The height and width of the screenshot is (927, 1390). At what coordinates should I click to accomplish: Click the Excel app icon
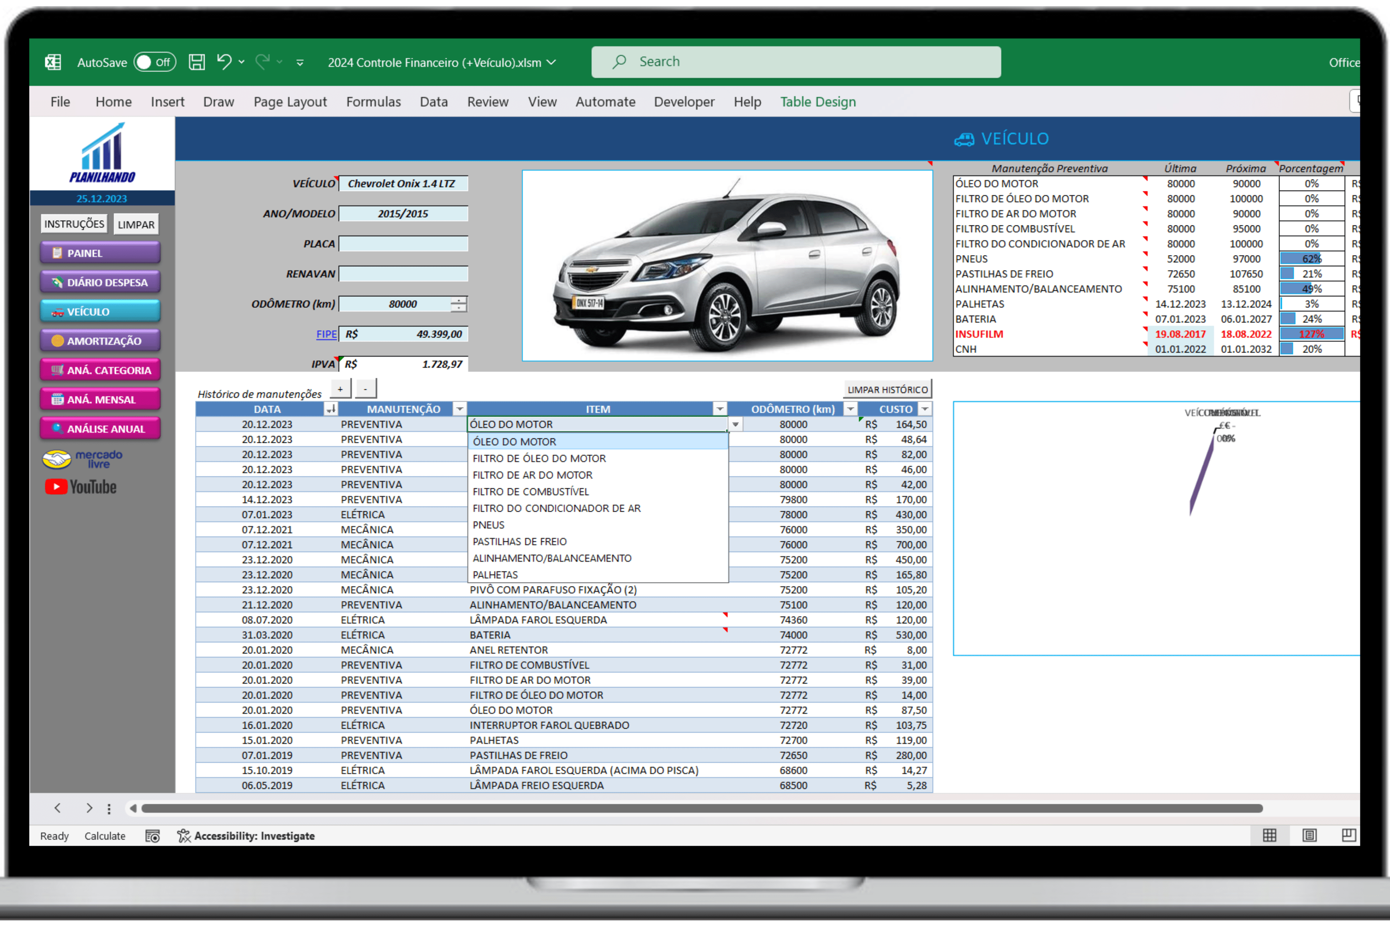tap(53, 62)
